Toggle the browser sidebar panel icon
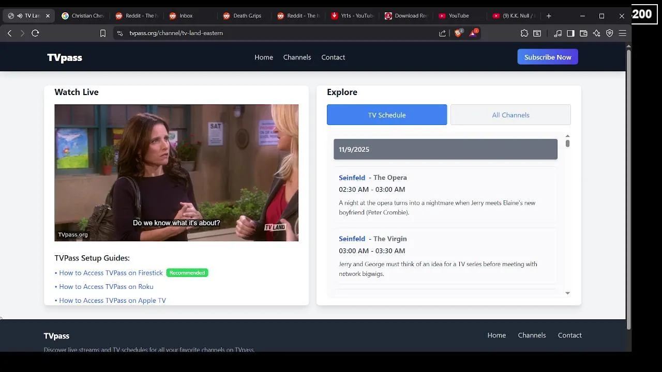 point(570,33)
